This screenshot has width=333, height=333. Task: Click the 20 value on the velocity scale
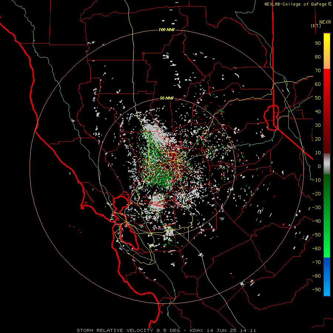(x=318, y=139)
